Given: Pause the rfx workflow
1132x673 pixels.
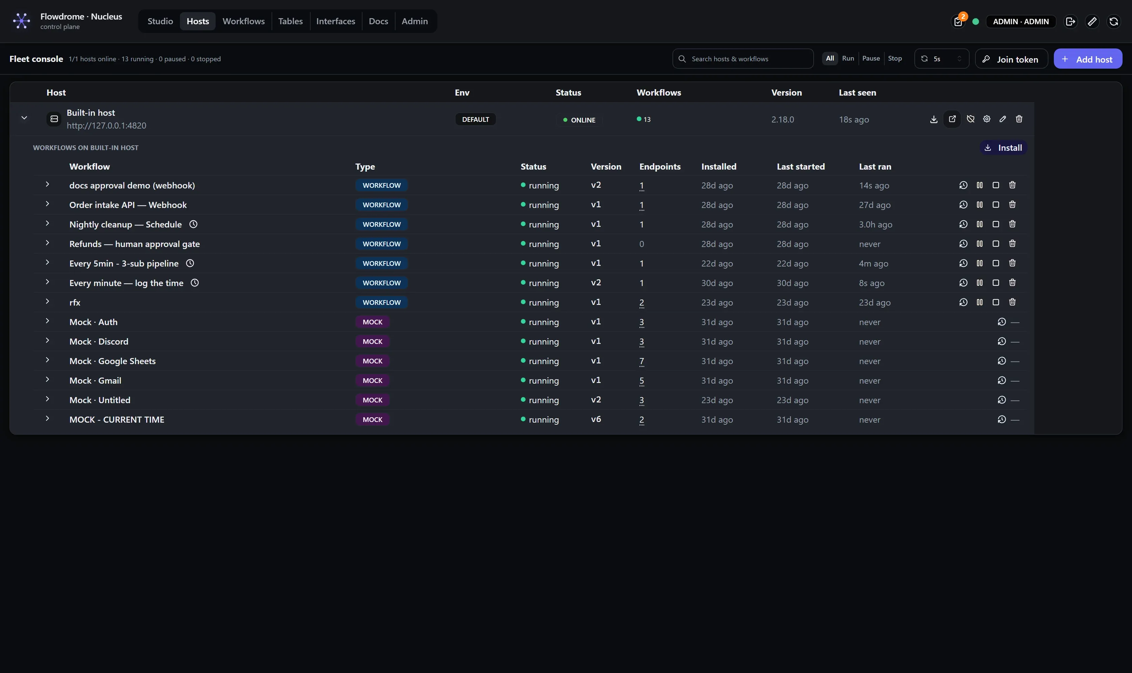Looking at the screenshot, I should click(x=979, y=302).
